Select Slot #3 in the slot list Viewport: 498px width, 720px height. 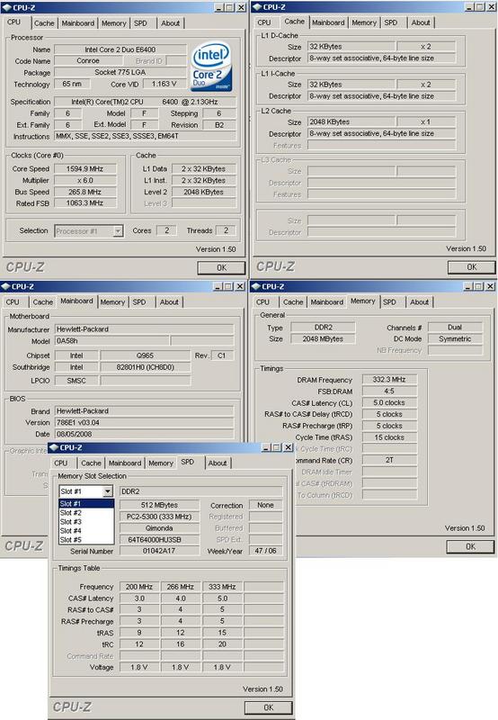tap(86, 522)
